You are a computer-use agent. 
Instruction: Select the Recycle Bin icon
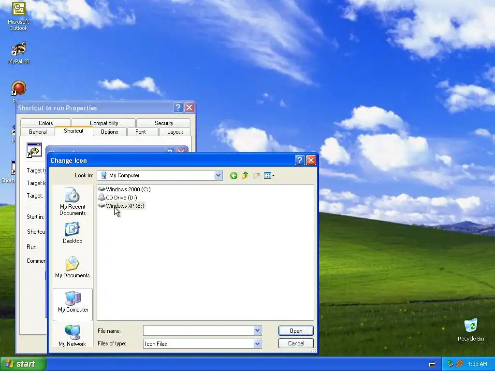(471, 329)
